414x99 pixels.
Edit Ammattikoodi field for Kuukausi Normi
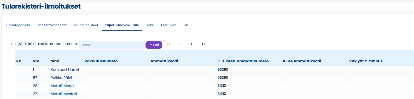pyautogui.click(x=183, y=70)
